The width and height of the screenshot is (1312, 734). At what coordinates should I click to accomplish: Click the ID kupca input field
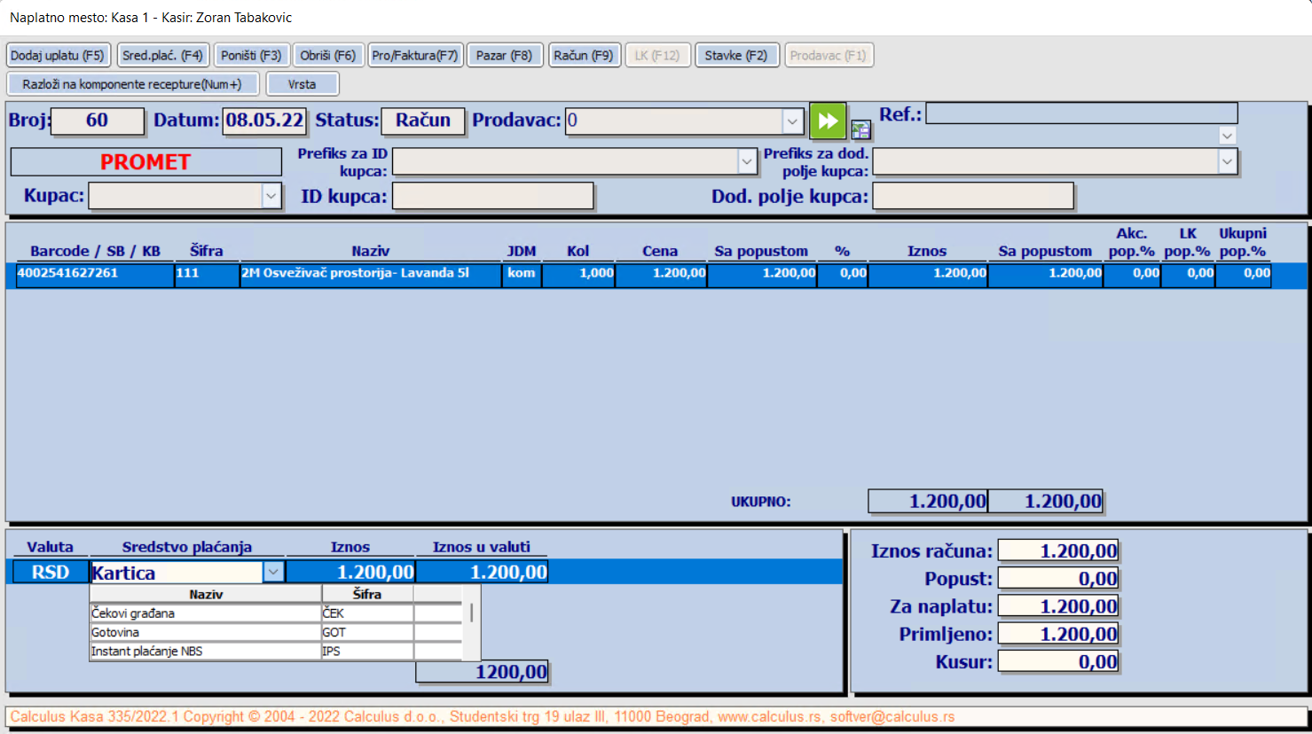tap(493, 196)
